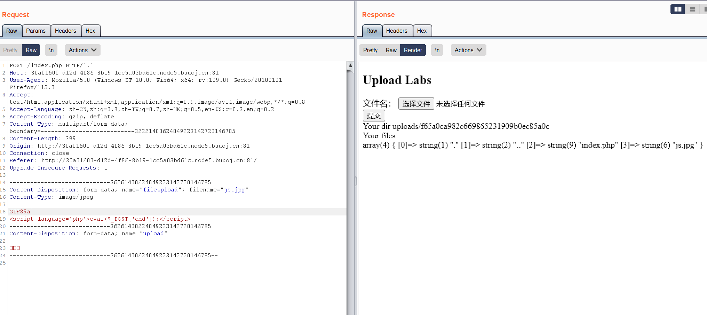Open the Headers tab in the Request pane
Viewport: 707px width, 315px height.
[65, 31]
